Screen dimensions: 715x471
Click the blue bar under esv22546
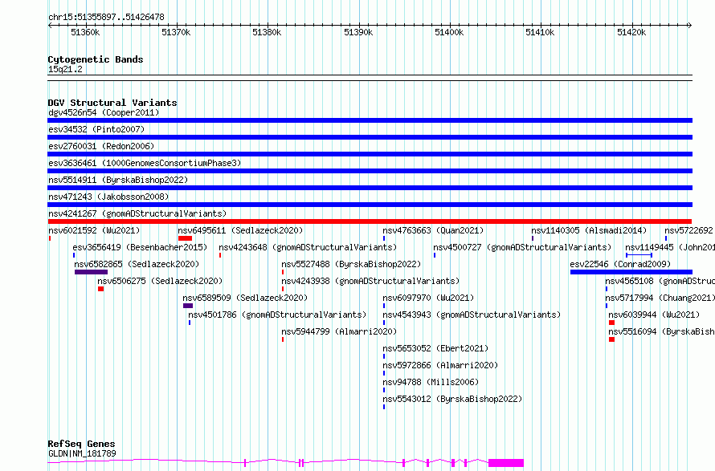click(x=631, y=272)
